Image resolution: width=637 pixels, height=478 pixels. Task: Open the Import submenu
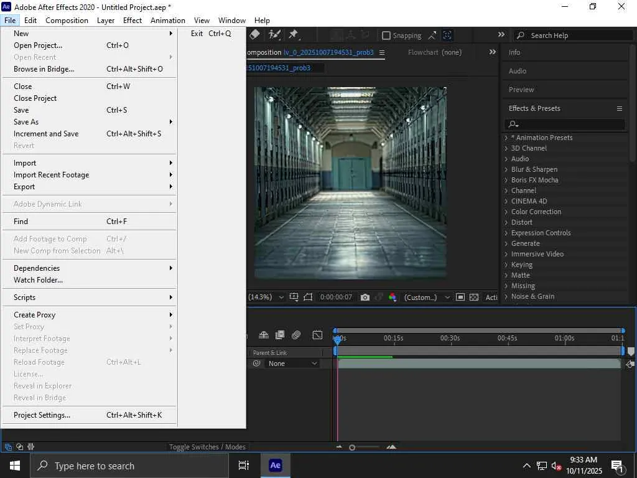(x=25, y=163)
